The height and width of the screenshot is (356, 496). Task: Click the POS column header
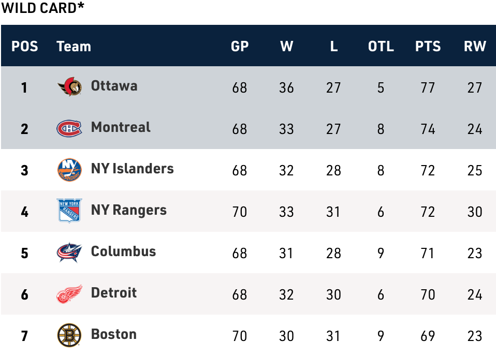coord(25,46)
